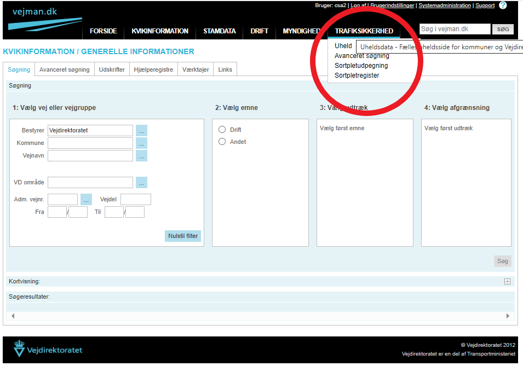Image resolution: width=523 pixels, height=372 pixels.
Task: Open the Bestyrer lookup ellipsis button
Action: click(x=141, y=131)
